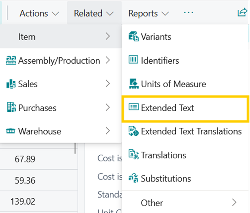Click the Units of Measure icon
Viewport: 250px width, 213px height.
click(x=133, y=84)
